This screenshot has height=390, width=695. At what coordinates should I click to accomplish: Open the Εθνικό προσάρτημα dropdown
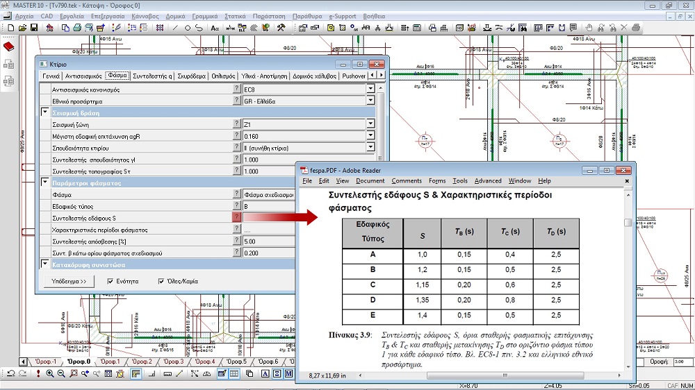[x=370, y=101]
